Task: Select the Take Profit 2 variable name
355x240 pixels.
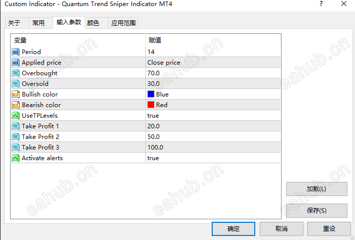Action: point(41,137)
